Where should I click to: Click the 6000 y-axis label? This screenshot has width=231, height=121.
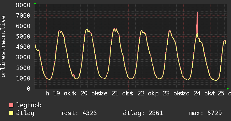click(x=23, y=26)
